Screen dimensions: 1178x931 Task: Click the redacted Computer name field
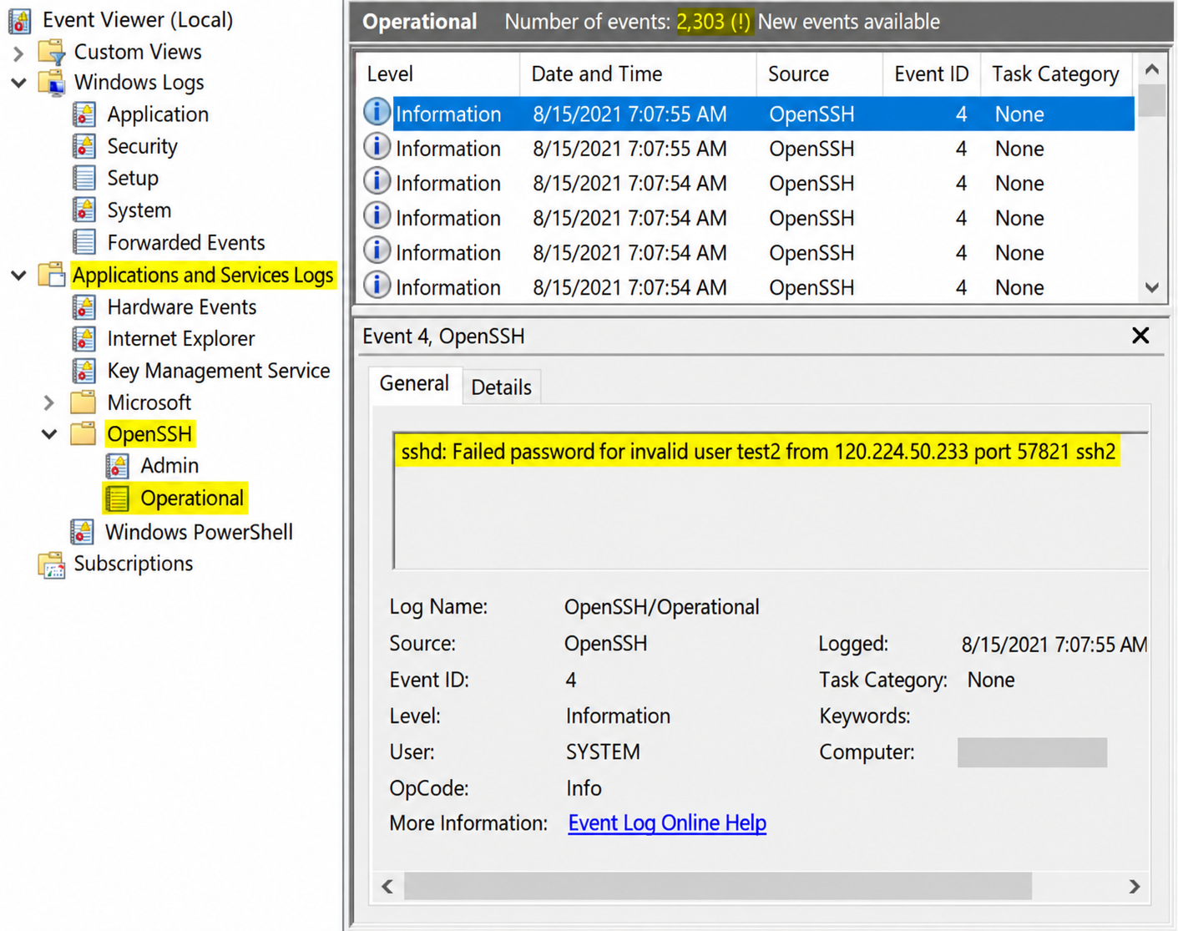(1032, 752)
